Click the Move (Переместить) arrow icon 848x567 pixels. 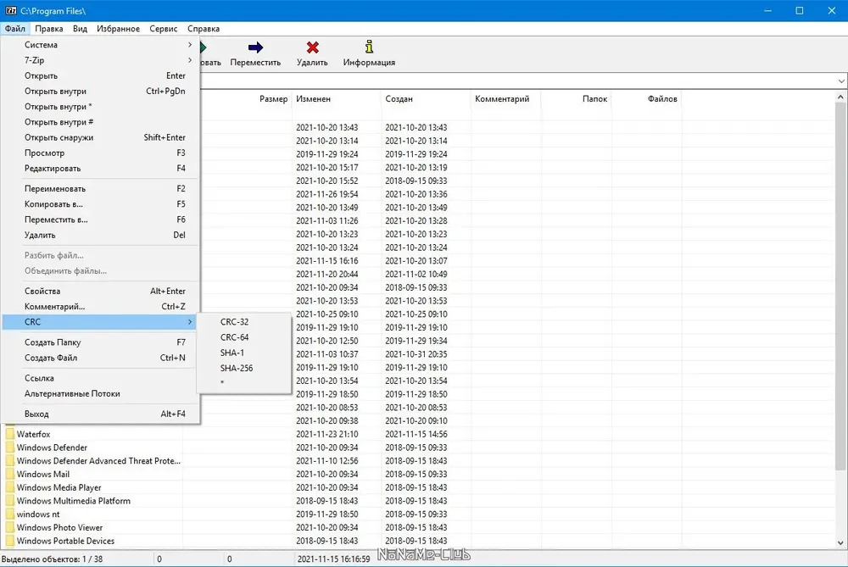(255, 47)
